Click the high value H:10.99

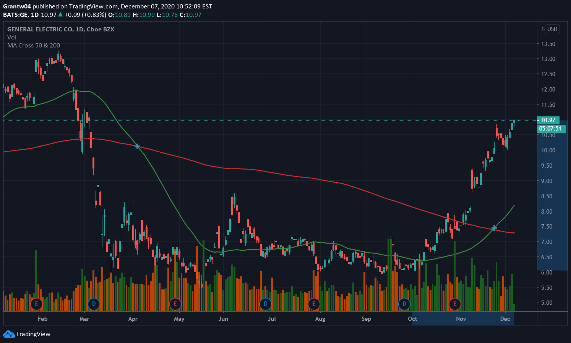144,15
